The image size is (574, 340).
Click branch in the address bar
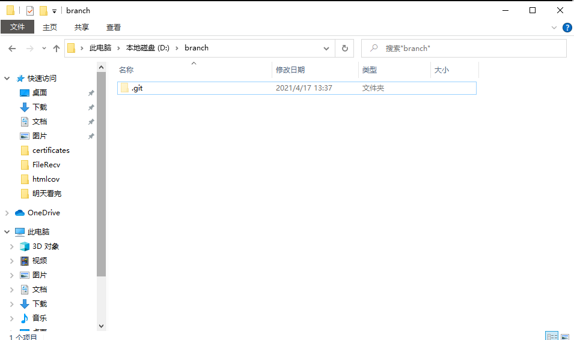(x=197, y=48)
